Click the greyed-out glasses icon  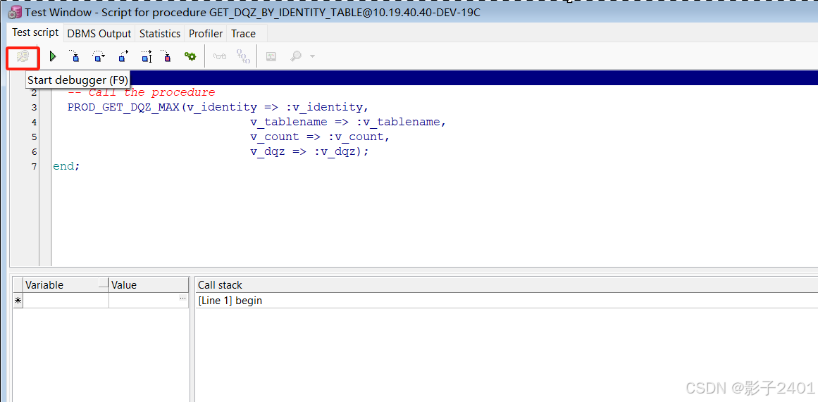click(220, 56)
